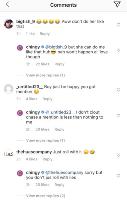Heart chingy's reply to @thehuescompany

(x=118, y=176)
